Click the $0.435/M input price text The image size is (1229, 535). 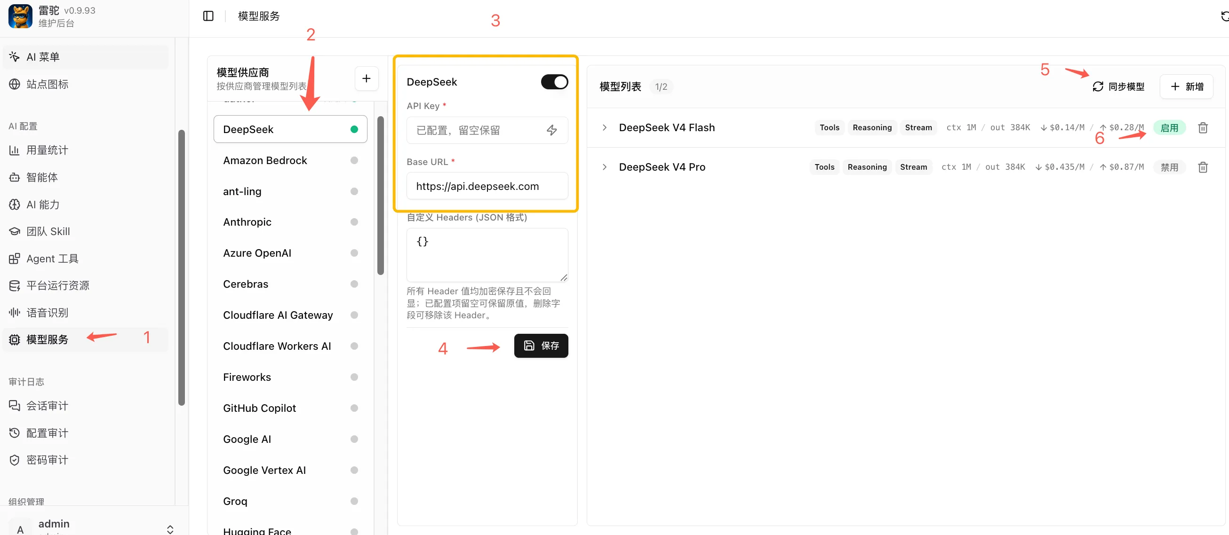[1064, 167]
